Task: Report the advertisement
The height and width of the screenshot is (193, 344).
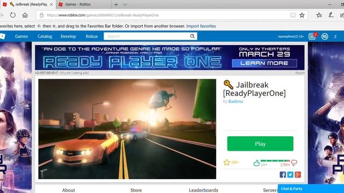Action: (300, 73)
